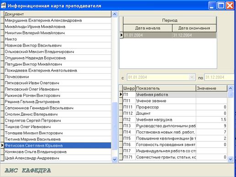Select Михайлиди Ирина Михайловна

point(58,27)
